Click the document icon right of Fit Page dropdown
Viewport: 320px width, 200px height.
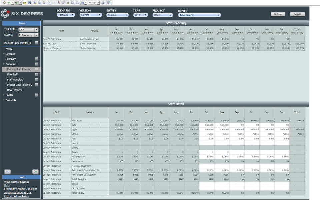103,3
